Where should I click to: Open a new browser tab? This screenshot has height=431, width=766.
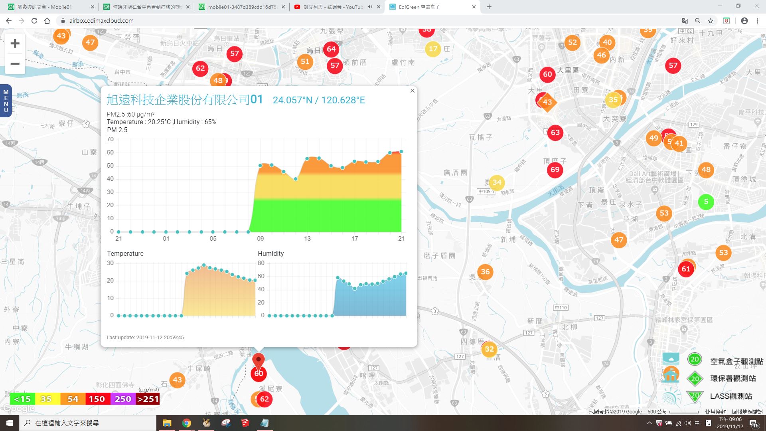coord(489,7)
